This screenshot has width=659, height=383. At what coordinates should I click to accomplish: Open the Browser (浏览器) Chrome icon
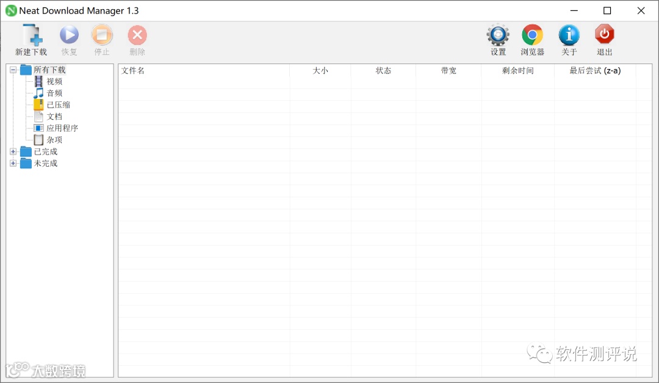pyautogui.click(x=532, y=34)
